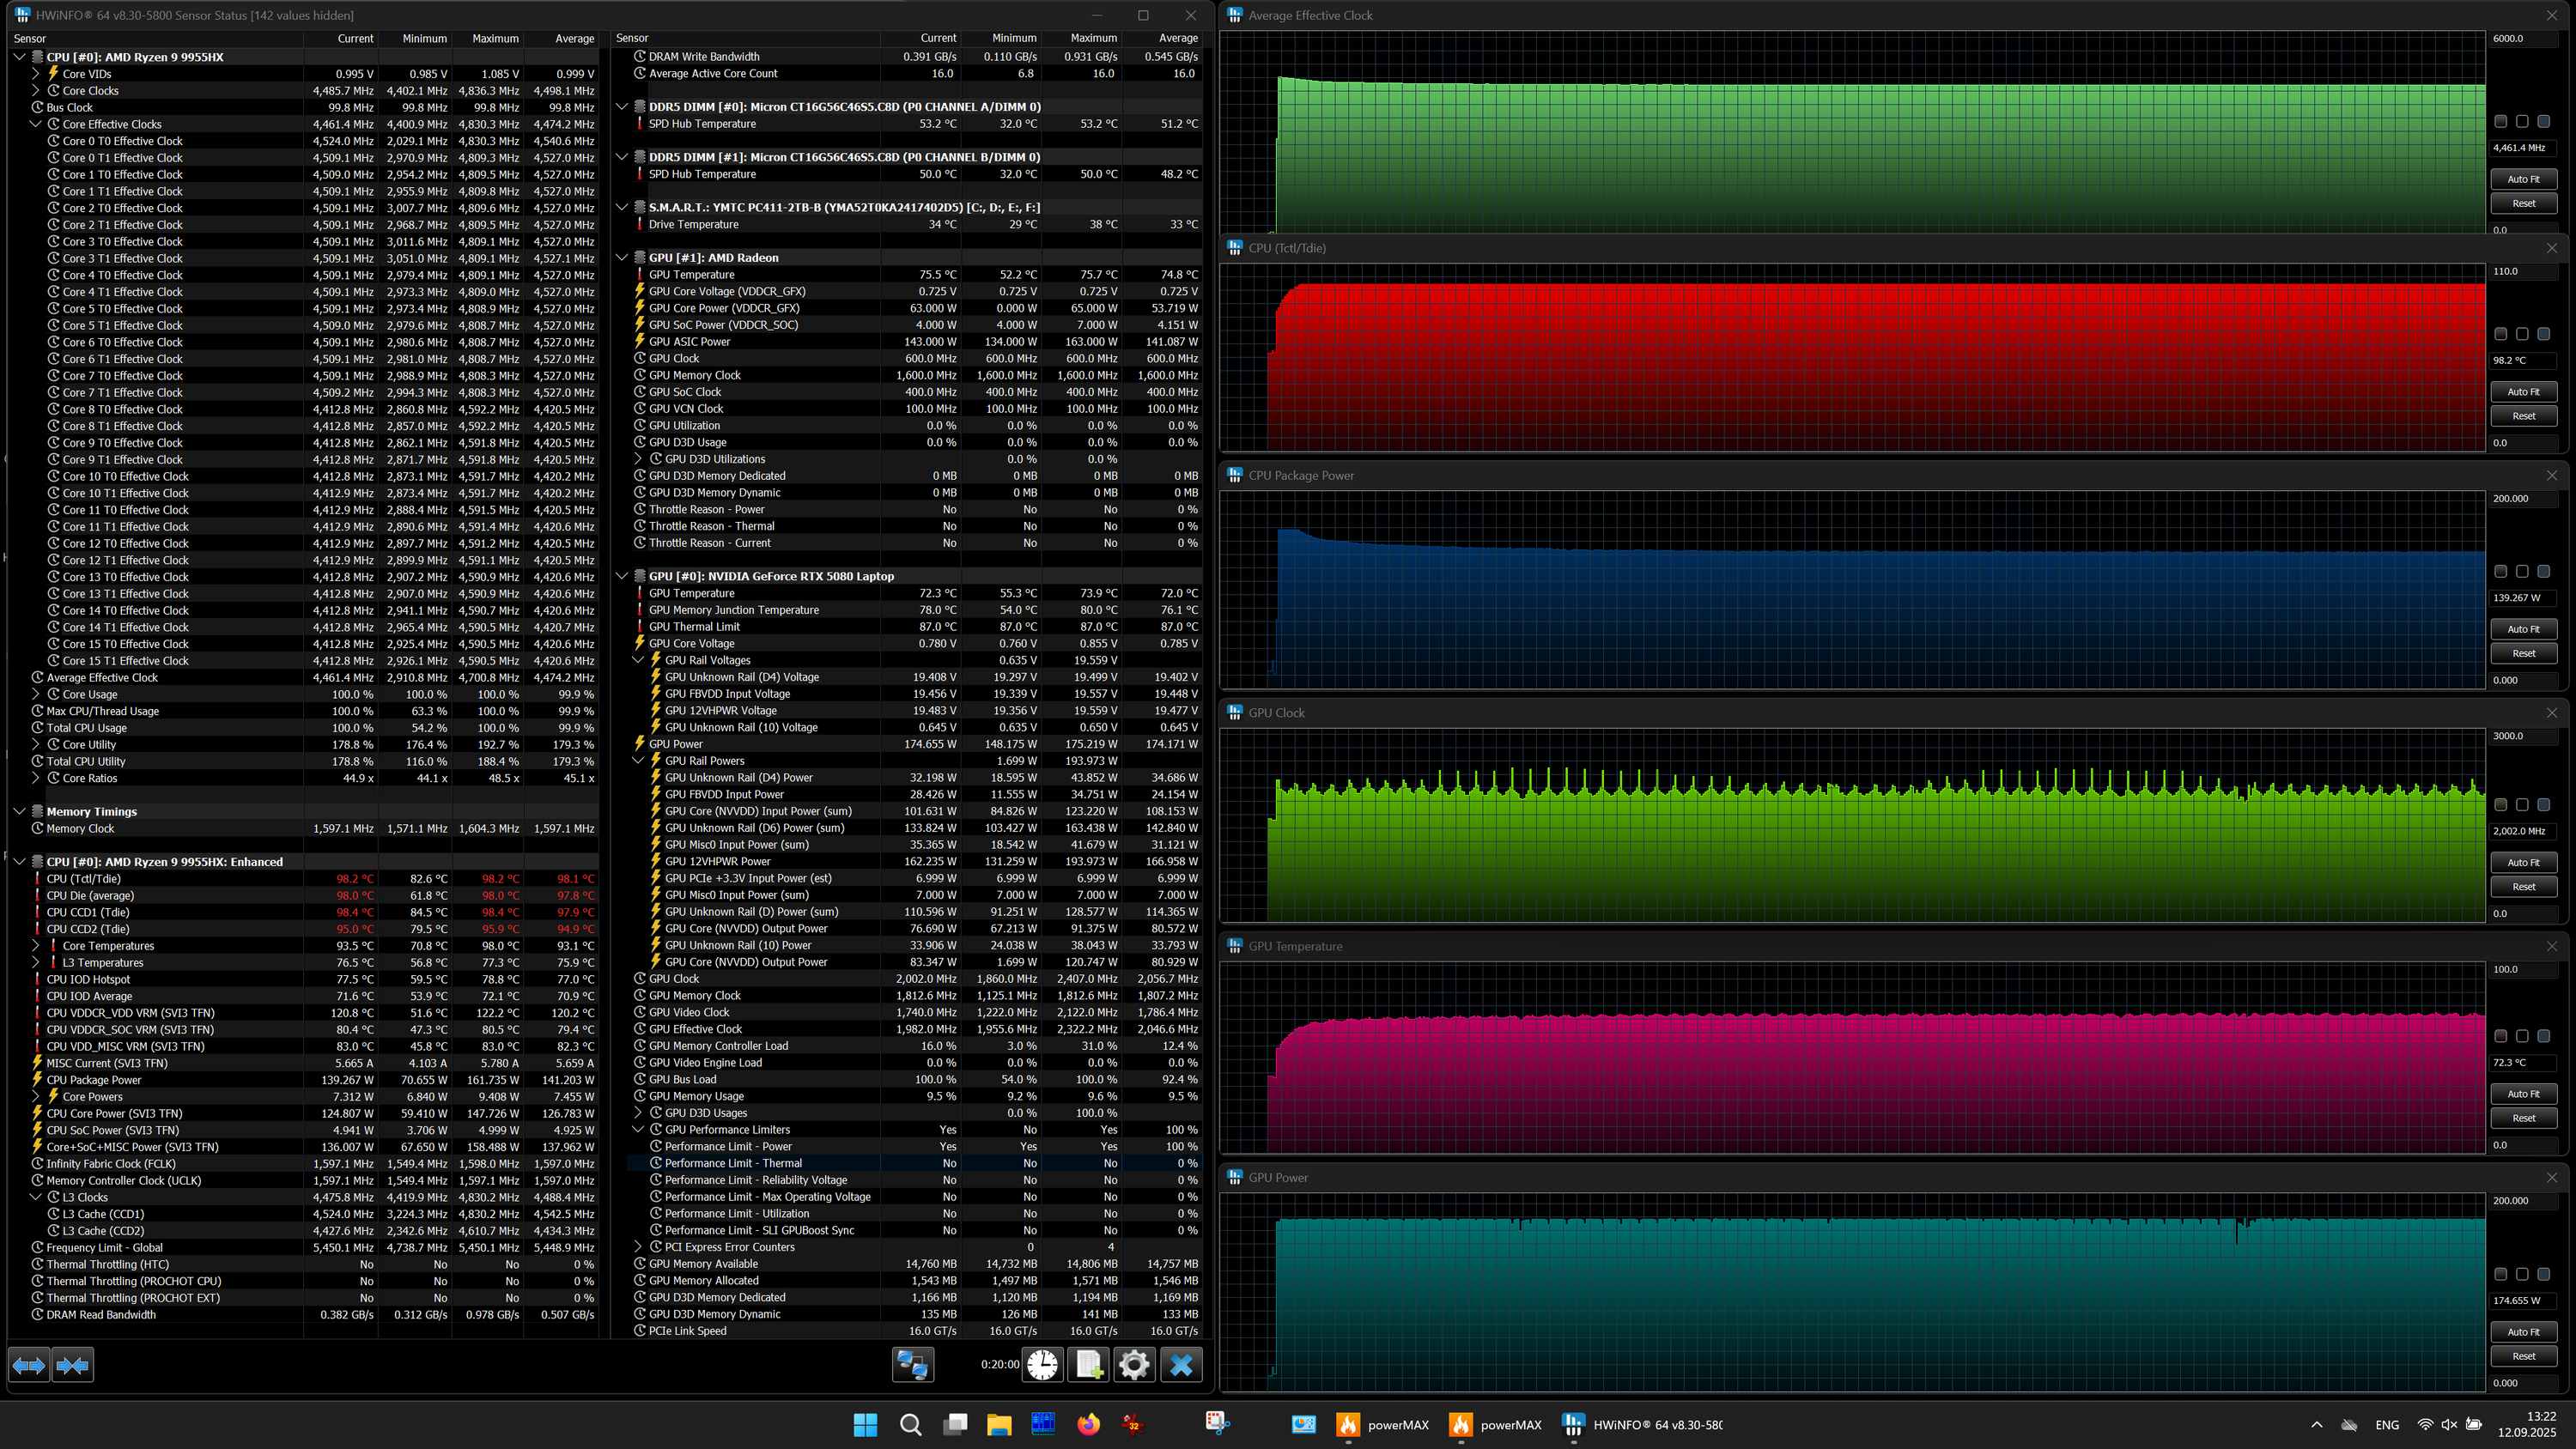Click Auto Fit on CPU Package Power graph

pyautogui.click(x=2523, y=629)
